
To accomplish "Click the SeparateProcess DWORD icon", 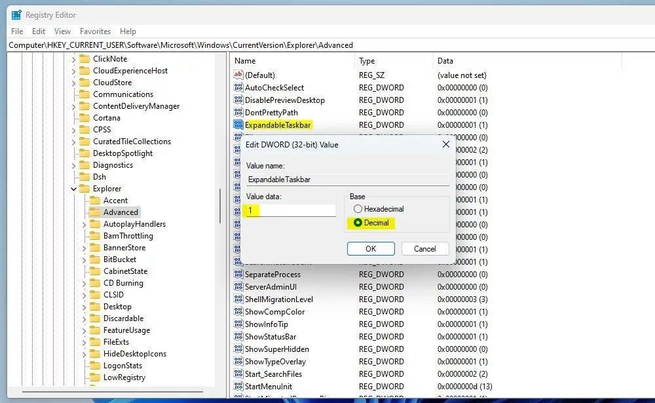I will pyautogui.click(x=238, y=275).
